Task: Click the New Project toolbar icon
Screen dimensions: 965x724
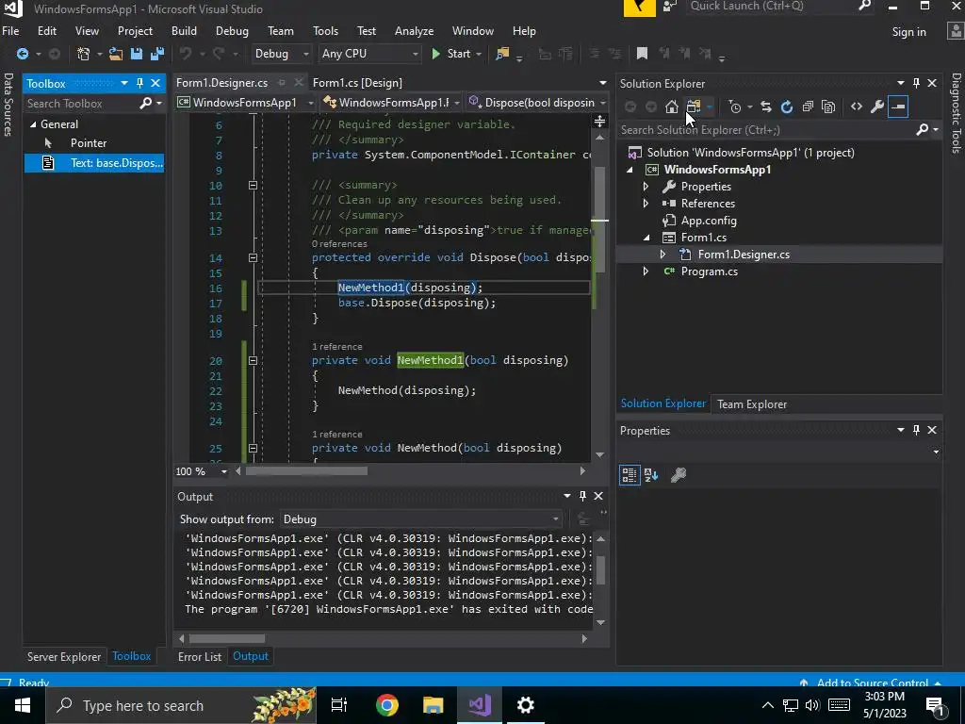Action: pos(83,54)
